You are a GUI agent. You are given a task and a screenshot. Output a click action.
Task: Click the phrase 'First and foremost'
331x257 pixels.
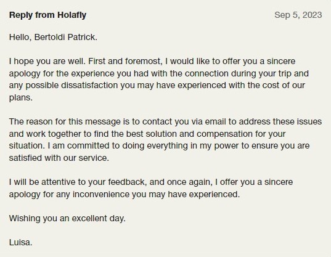[x=125, y=61]
